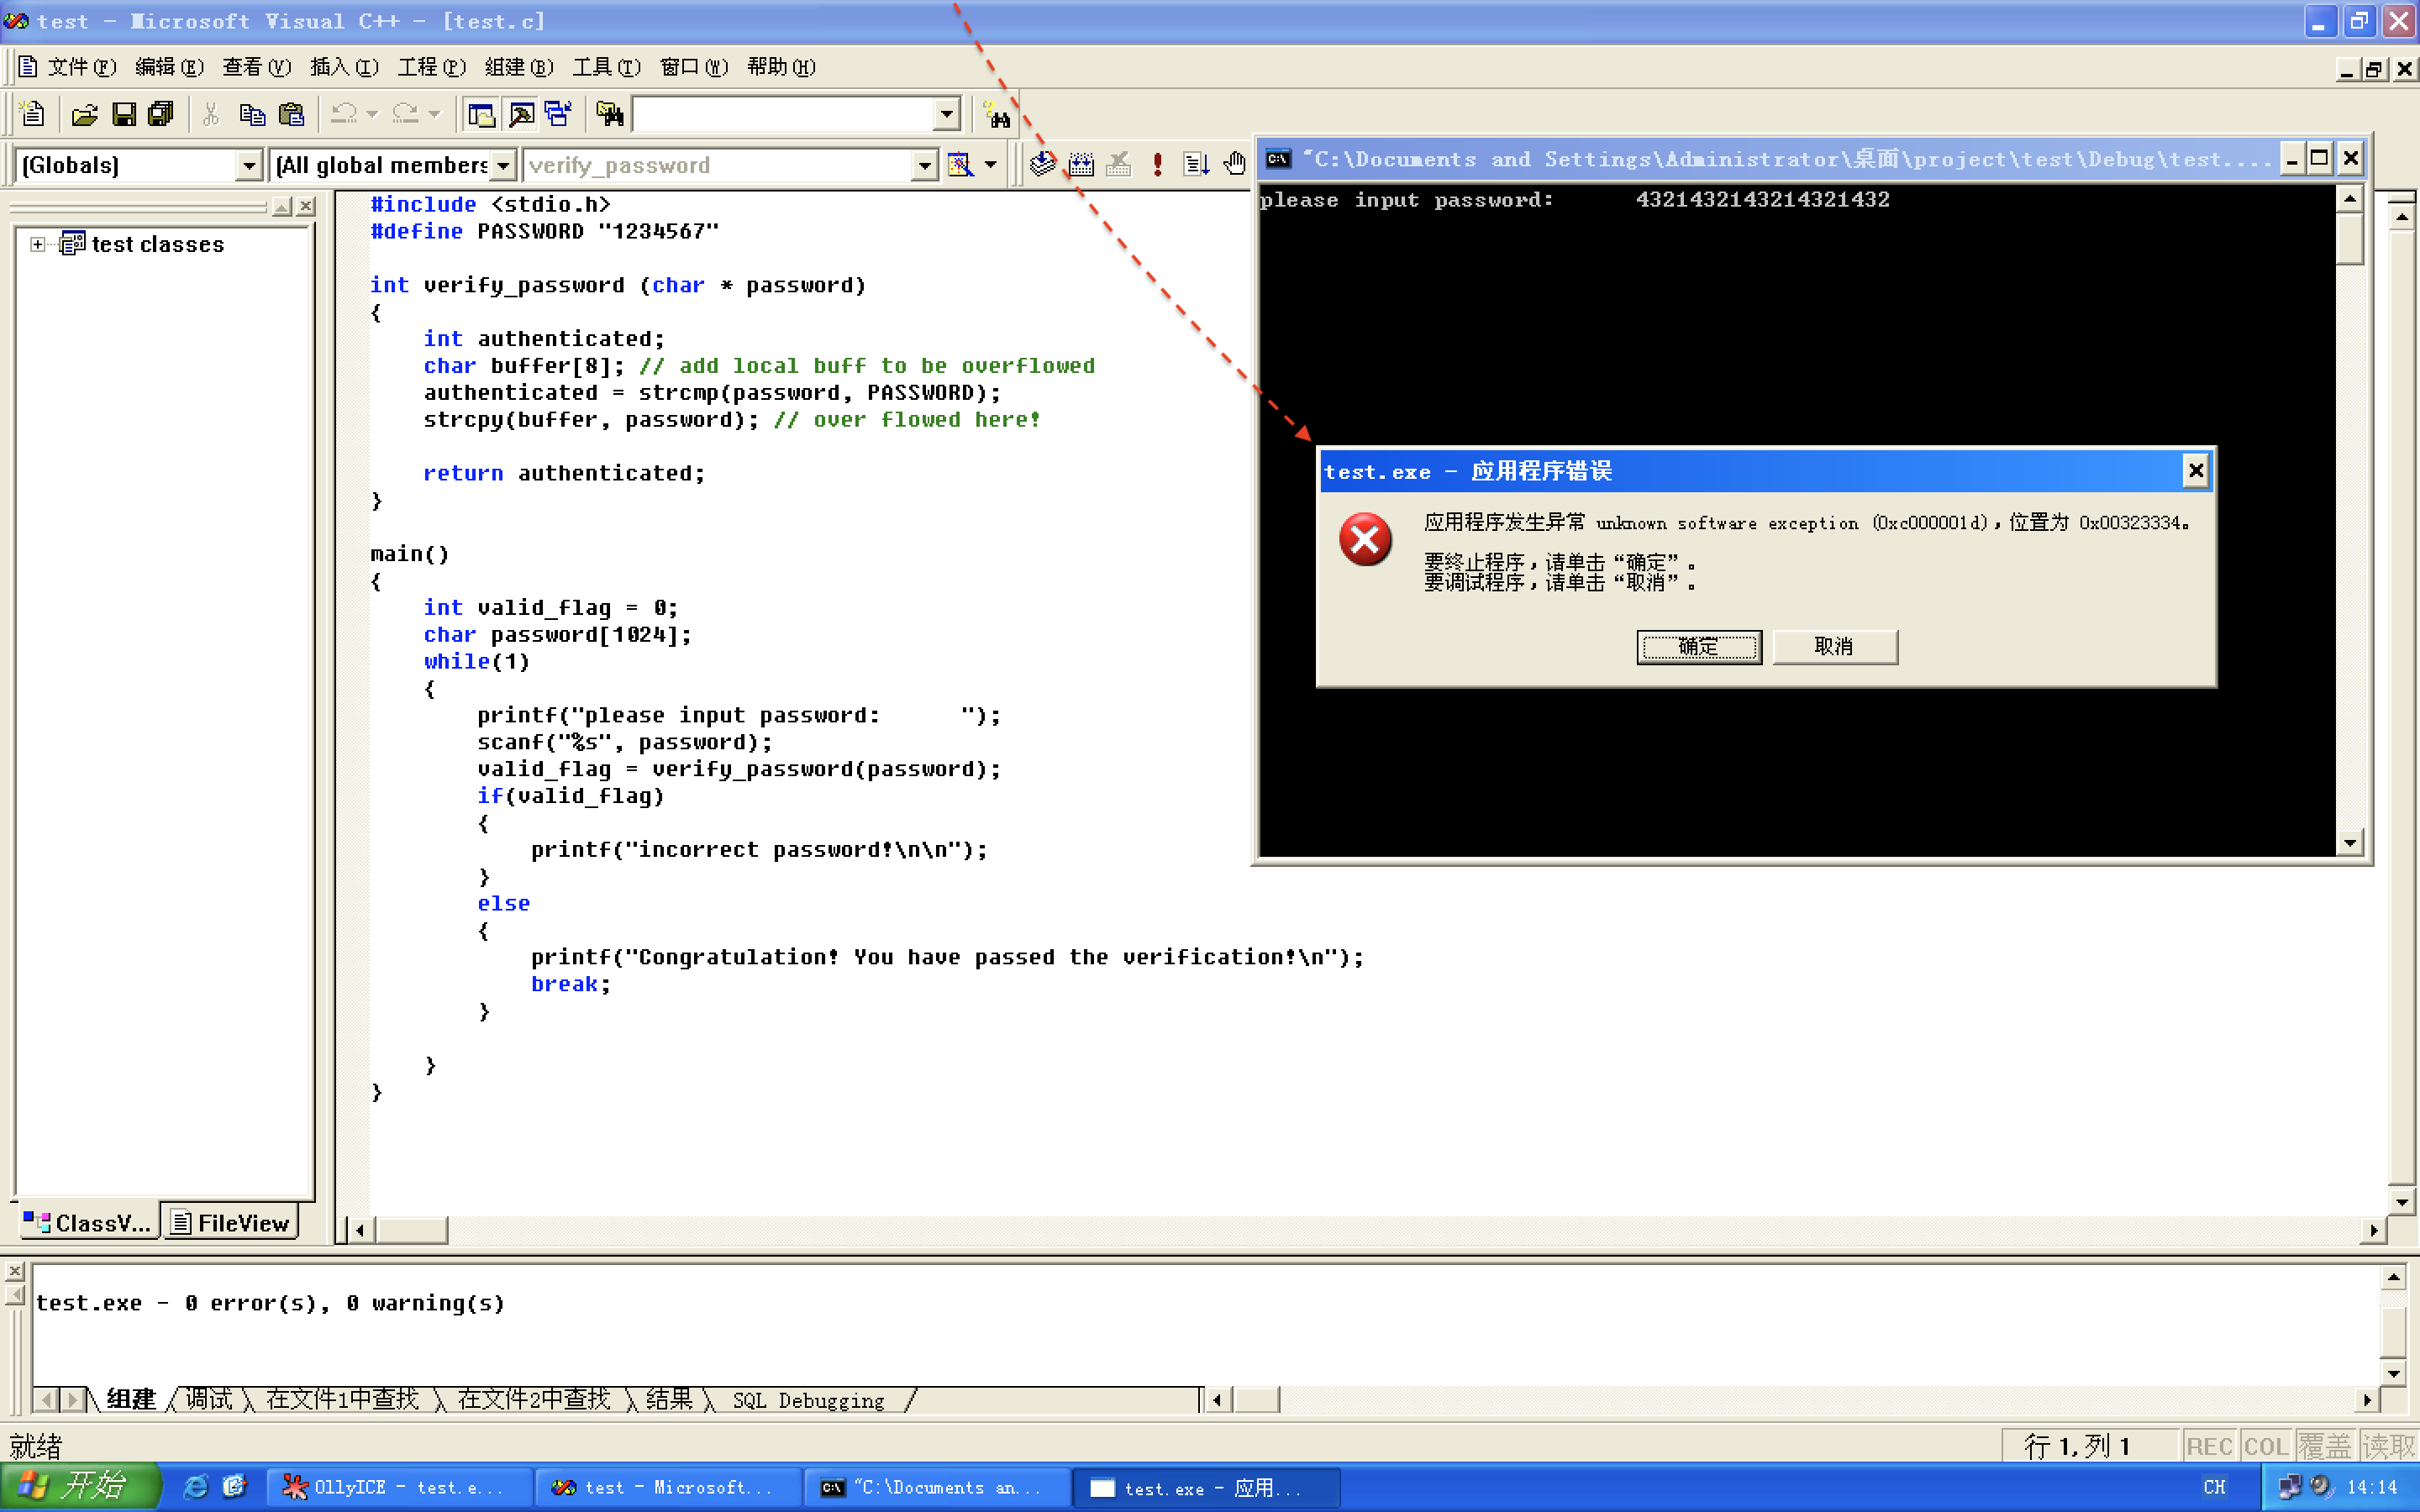
Task: Open the WizardBar actions dropdown arrow
Action: click(990, 164)
